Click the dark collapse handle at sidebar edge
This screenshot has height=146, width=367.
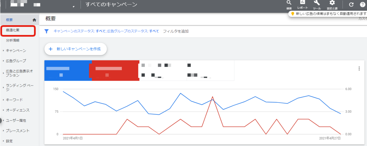[x=1, y=120]
